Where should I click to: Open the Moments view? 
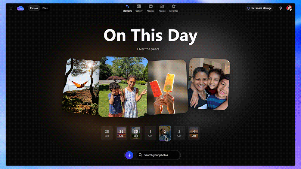tap(127, 8)
